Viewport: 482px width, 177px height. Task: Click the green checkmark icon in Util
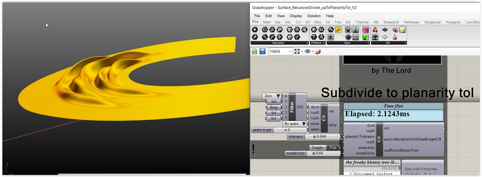(x=403, y=29)
